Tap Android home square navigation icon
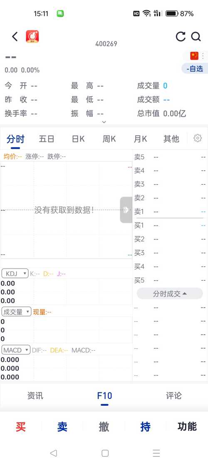The image size is (208, 466). click(105, 453)
